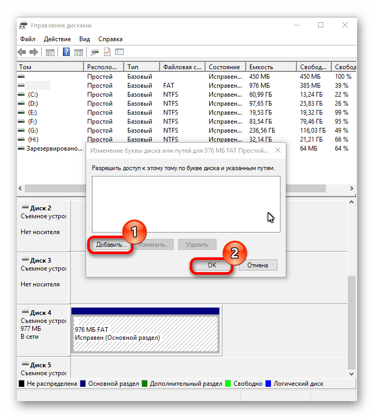The width and height of the screenshot is (374, 418).
Task: Click the 116,03 ГБ free space cell
Action: pyautogui.click(x=313, y=131)
